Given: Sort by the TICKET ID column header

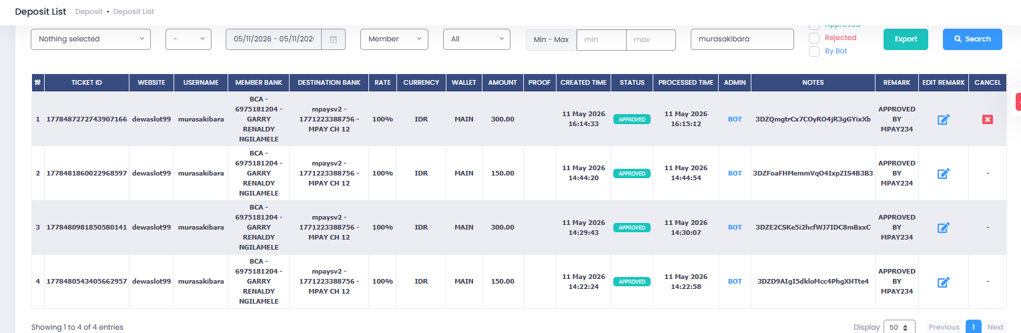Looking at the screenshot, I should pyautogui.click(x=87, y=83).
